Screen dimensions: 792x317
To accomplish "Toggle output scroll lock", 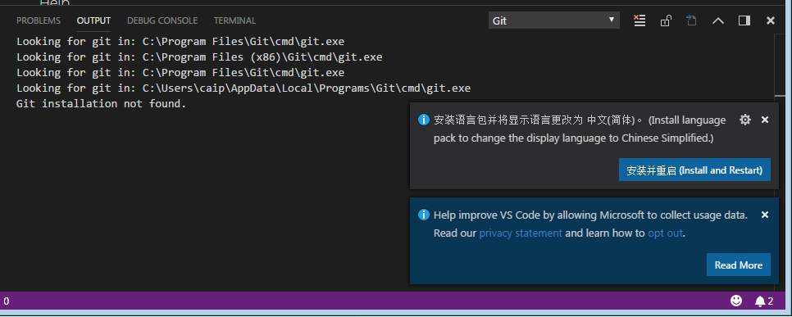I will click(666, 20).
